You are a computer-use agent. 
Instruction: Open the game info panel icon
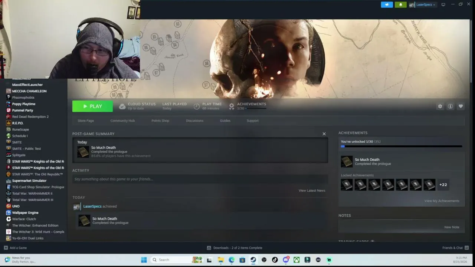point(450,106)
